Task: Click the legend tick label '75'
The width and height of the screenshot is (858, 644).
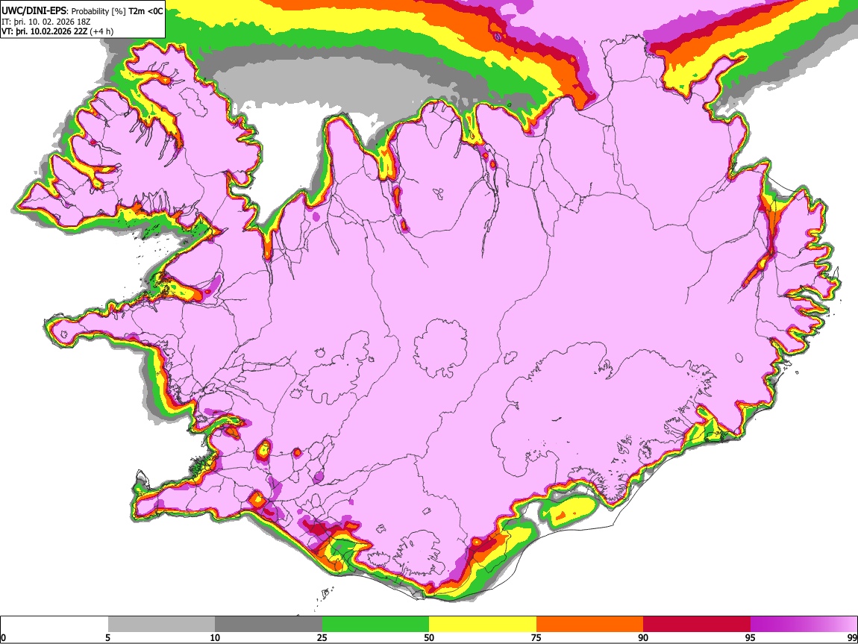Action: coord(536,638)
